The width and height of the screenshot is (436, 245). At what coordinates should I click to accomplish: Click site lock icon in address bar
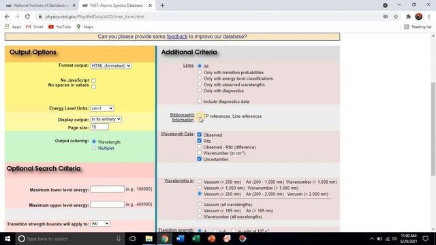[x=40, y=16]
